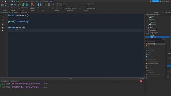Viewport: 171px width, 96px height.
Task: Click the Back navigation arrow
Action: tap(12, 5)
